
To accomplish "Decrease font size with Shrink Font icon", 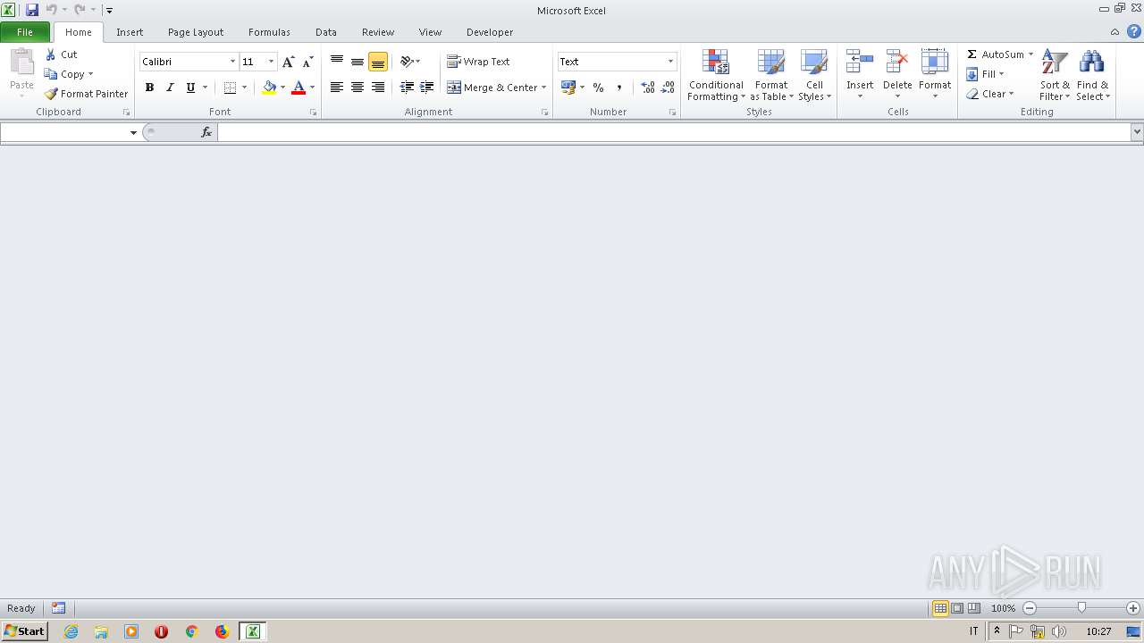I will click(x=307, y=62).
